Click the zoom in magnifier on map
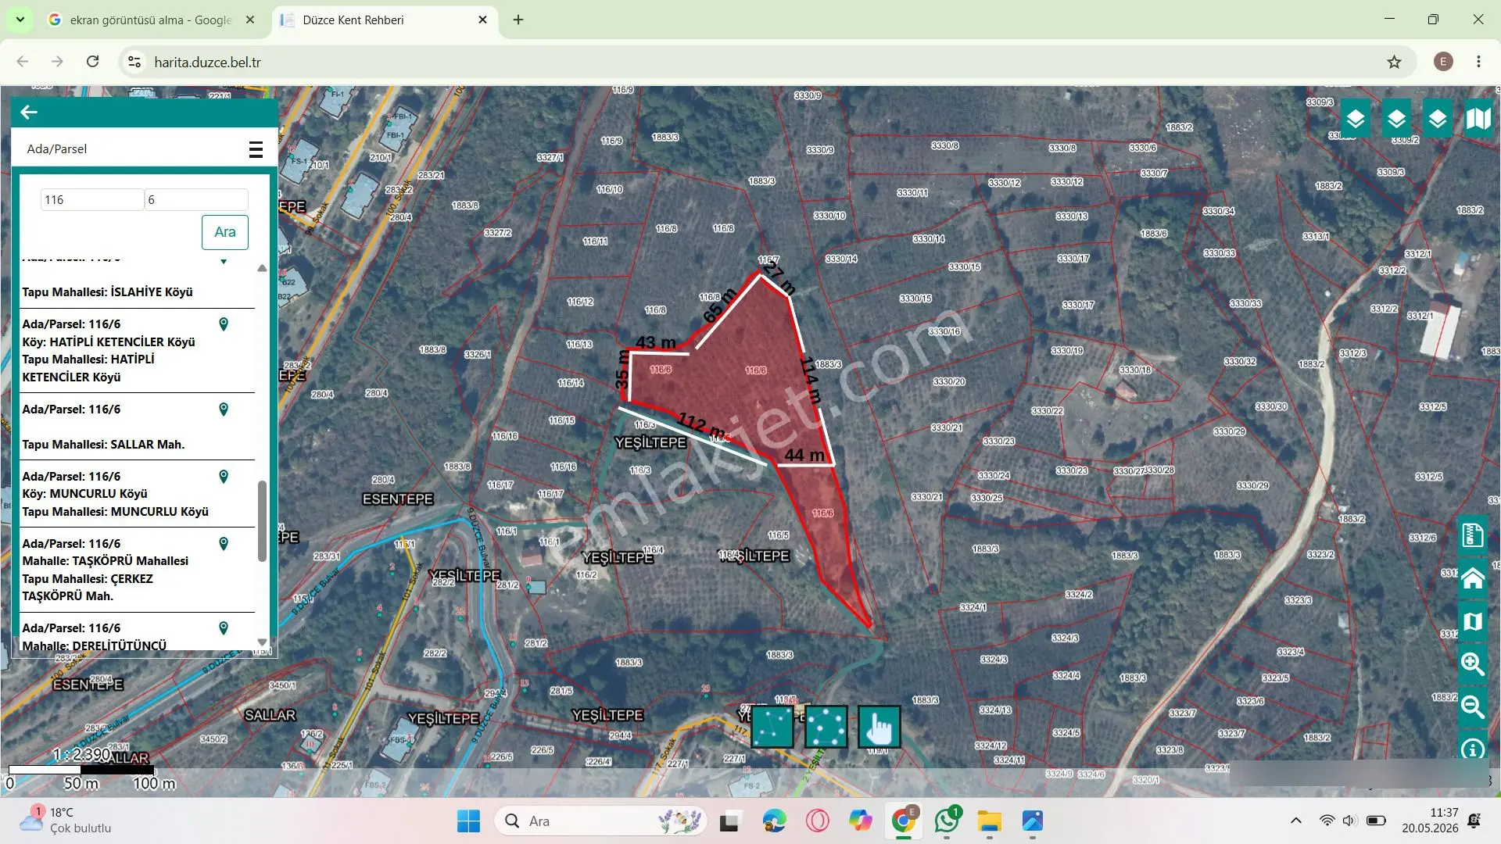The width and height of the screenshot is (1501, 844). pos(1473,664)
